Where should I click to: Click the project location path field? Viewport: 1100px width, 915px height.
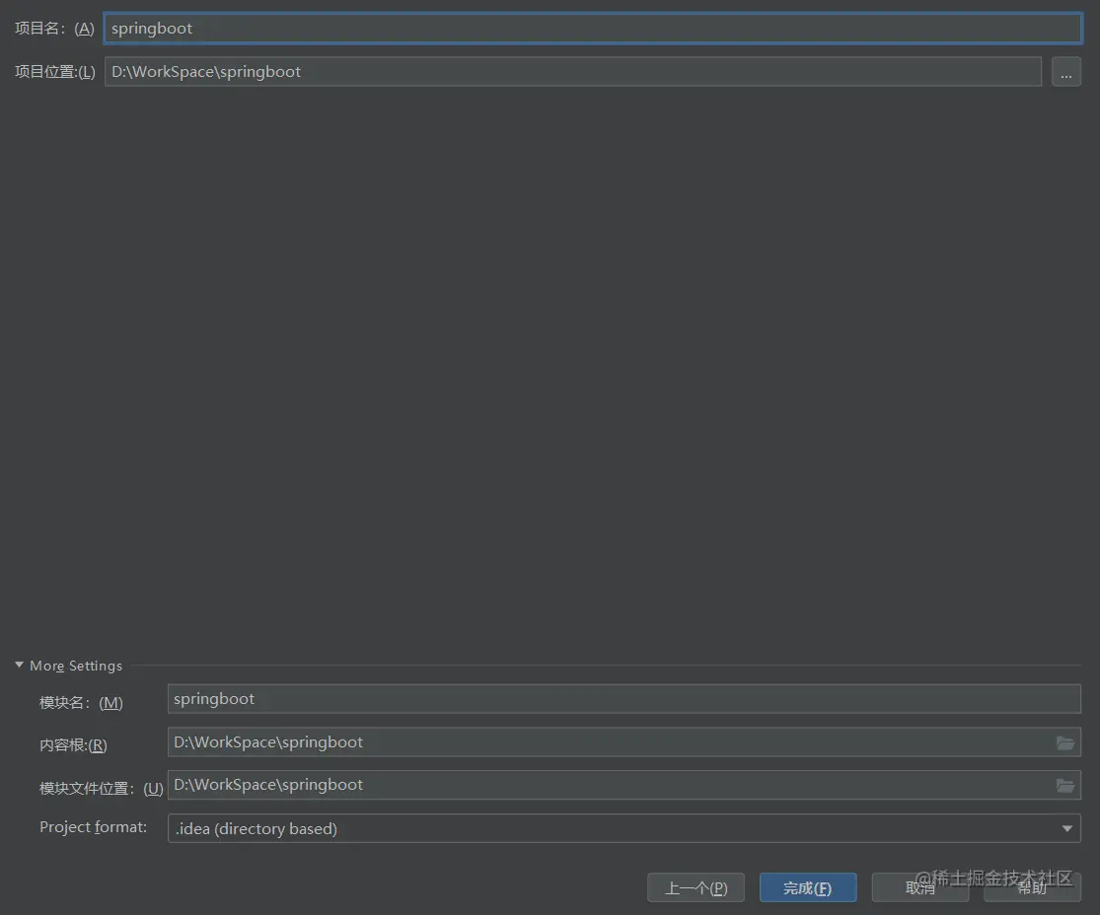tap(573, 72)
